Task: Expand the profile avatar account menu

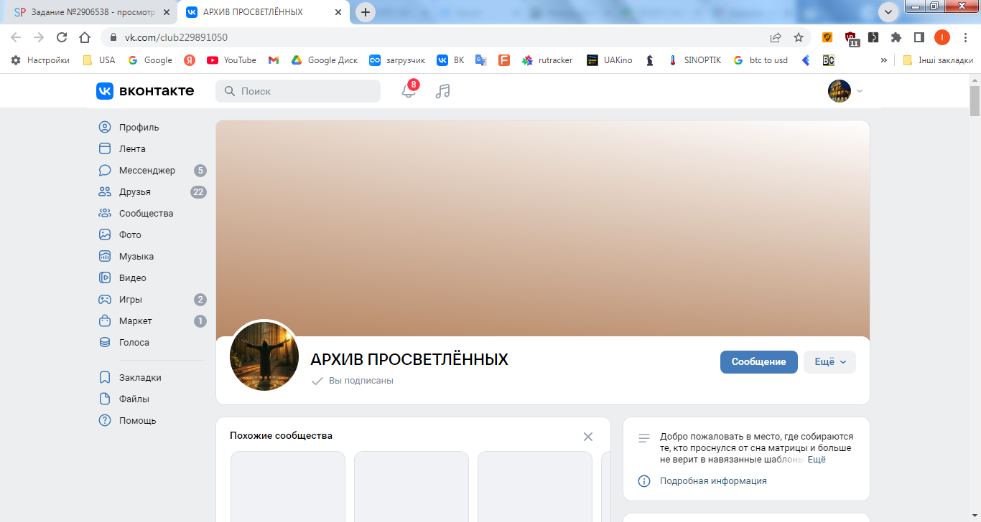Action: click(845, 91)
